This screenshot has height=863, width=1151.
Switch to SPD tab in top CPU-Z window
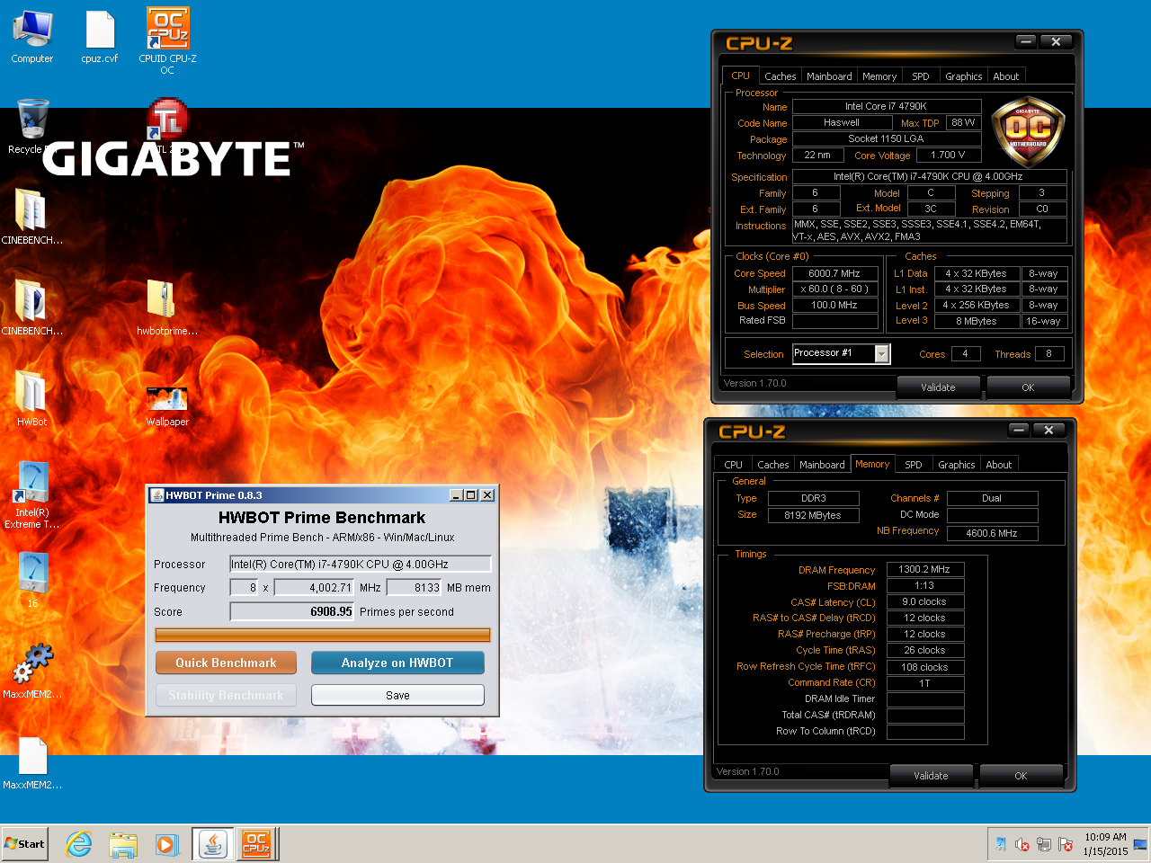pos(921,76)
